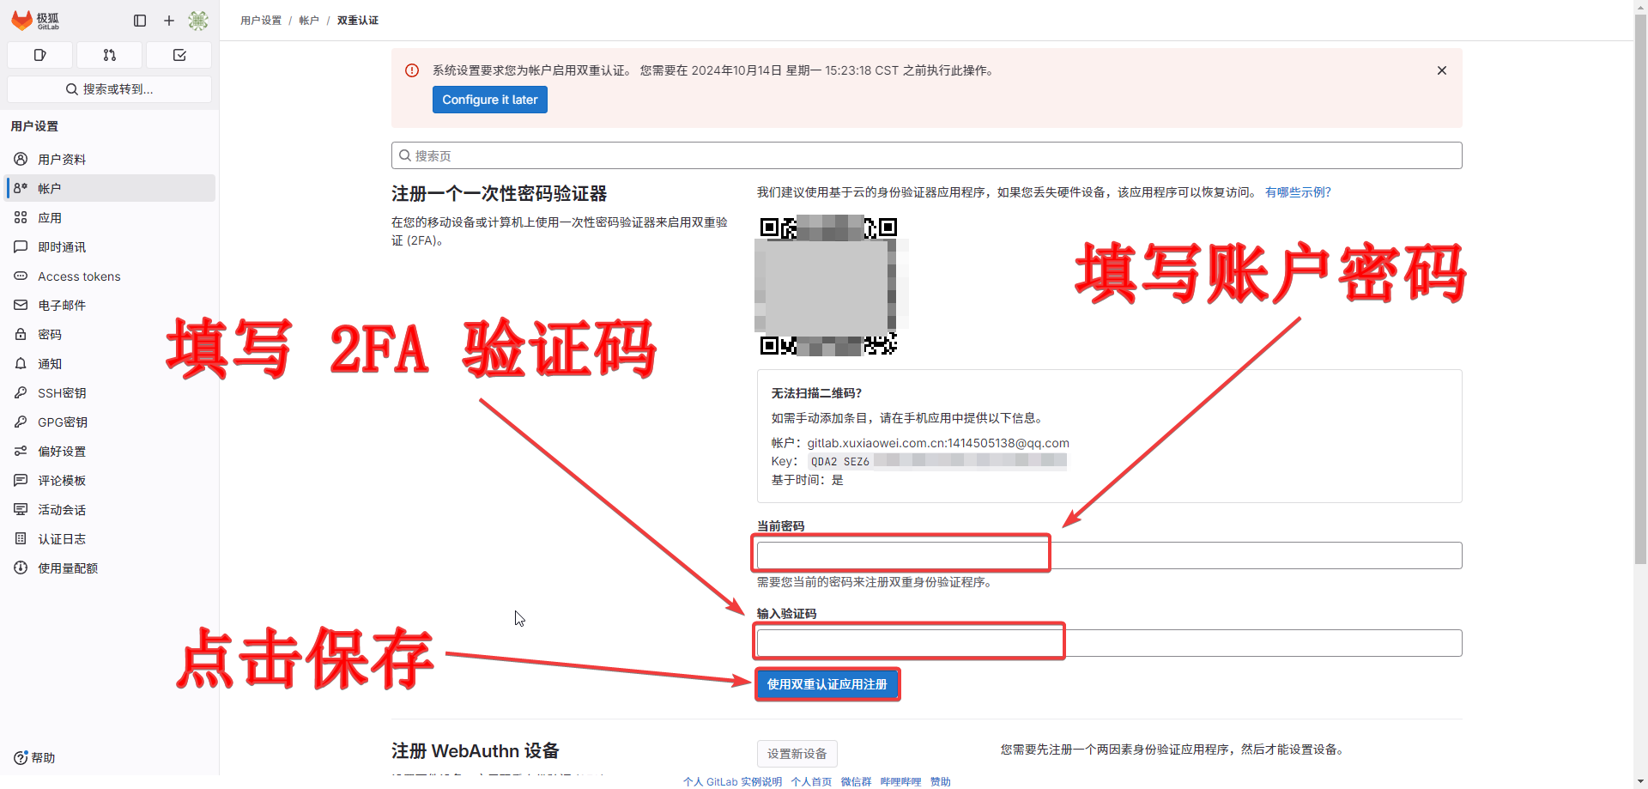Image resolution: width=1648 pixels, height=789 pixels.
Task: Open the 搜索或转到 search button
Action: 109,89
